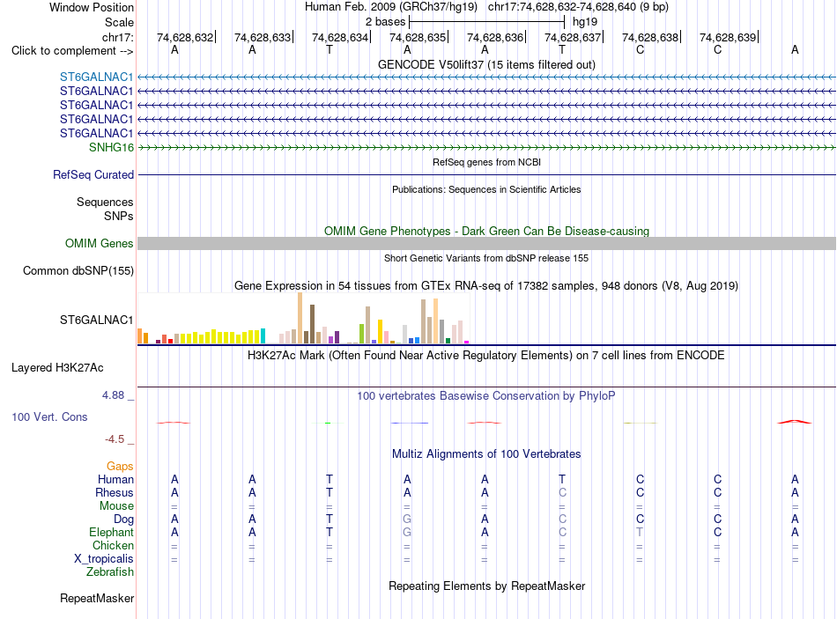Click the 4.88 PhyloP upper scale value
This screenshot has width=837, height=619.
tap(113, 395)
